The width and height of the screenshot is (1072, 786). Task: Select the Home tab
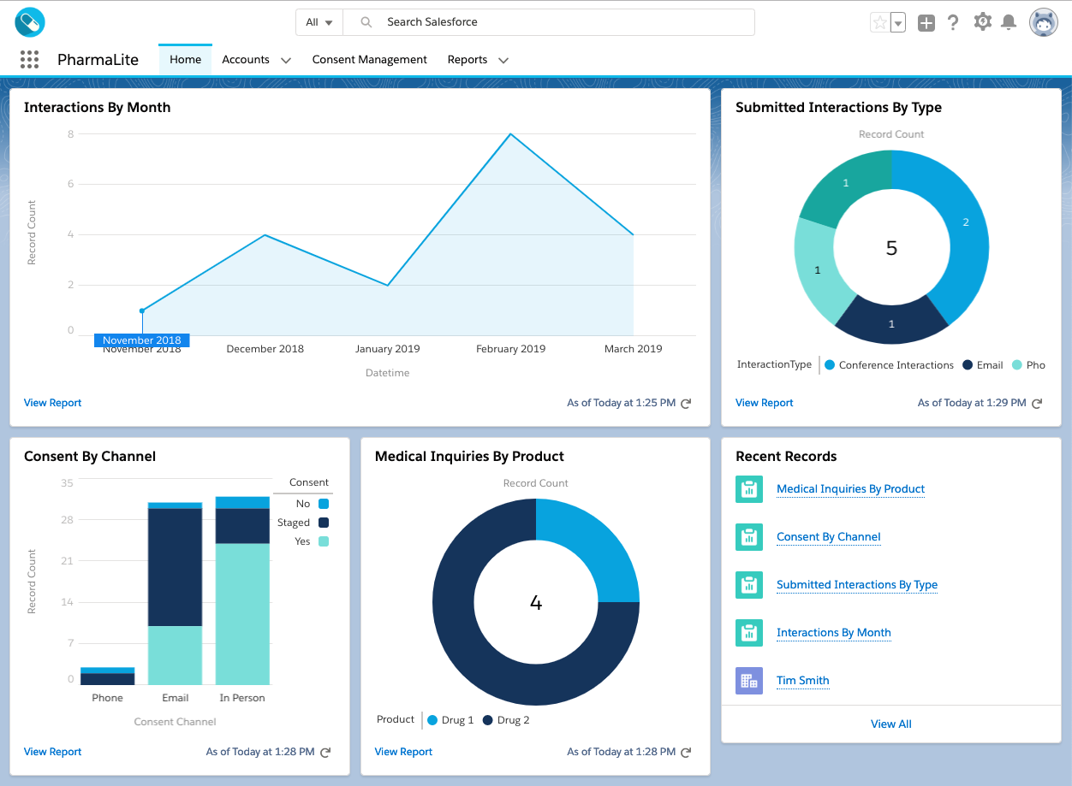[x=185, y=60]
